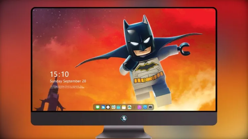Click the Sunday September 28 date
248x139 pixels.
pos(68,81)
